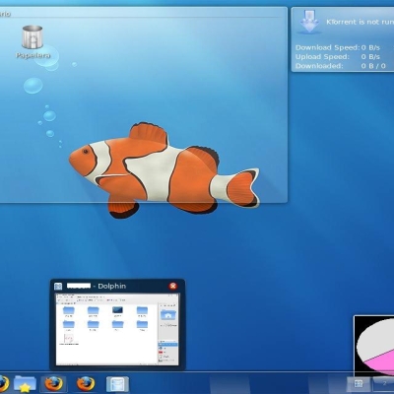394x394 pixels.
Task: Click the 'Download Speed:' label in widget
Action: coord(327,47)
